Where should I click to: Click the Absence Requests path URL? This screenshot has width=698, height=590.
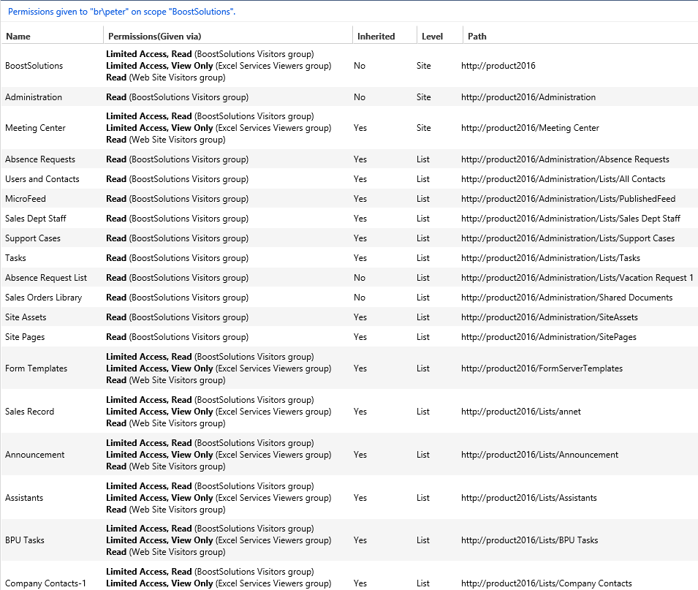coord(564,159)
